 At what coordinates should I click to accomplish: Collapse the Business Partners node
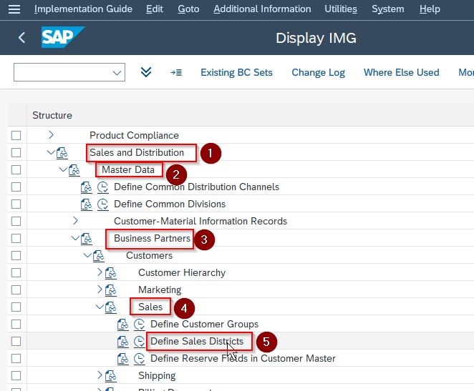75,238
